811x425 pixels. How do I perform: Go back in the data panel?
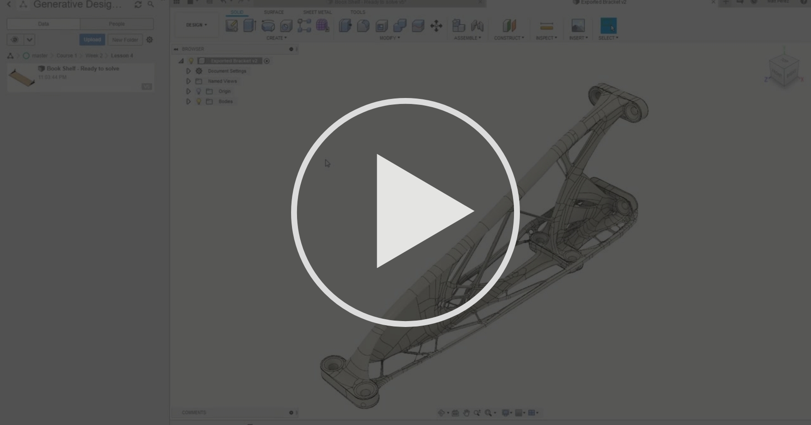(x=9, y=5)
